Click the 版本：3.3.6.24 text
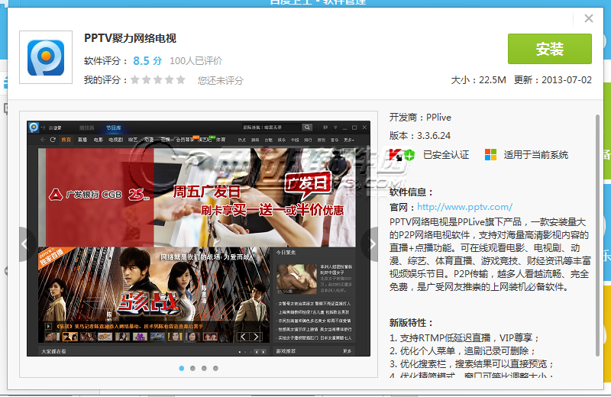611x397 pixels. point(419,136)
